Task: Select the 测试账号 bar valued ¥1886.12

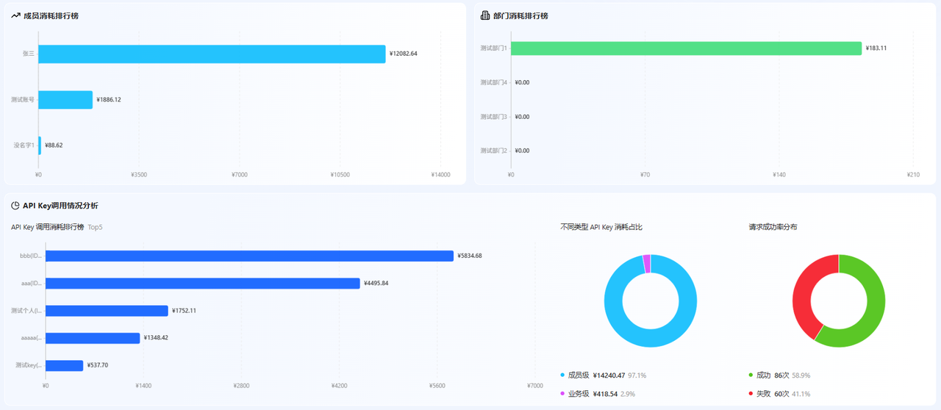Action: click(65, 100)
